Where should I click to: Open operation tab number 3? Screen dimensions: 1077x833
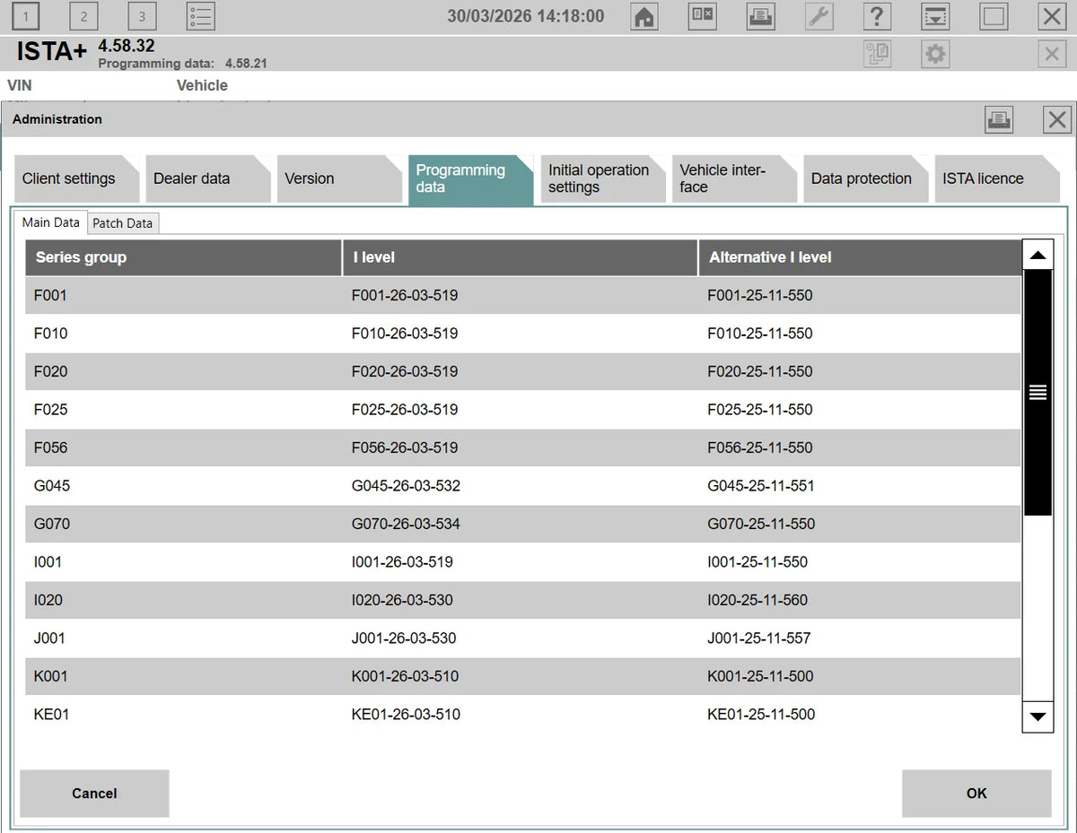(x=142, y=16)
